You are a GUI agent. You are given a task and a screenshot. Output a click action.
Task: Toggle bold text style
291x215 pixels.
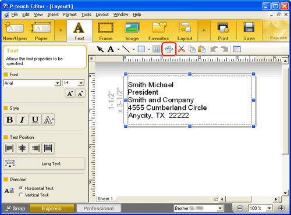pos(10,120)
